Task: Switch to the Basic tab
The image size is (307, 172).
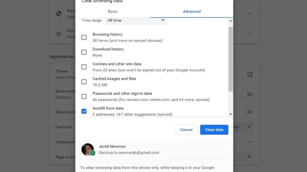Action: point(113,11)
